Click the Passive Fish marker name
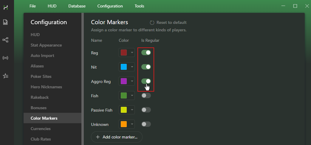Image resolution: width=311 pixels, height=145 pixels. [102, 110]
